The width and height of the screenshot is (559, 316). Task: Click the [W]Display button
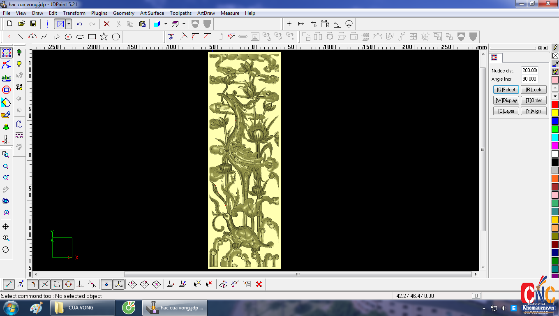[x=506, y=100]
